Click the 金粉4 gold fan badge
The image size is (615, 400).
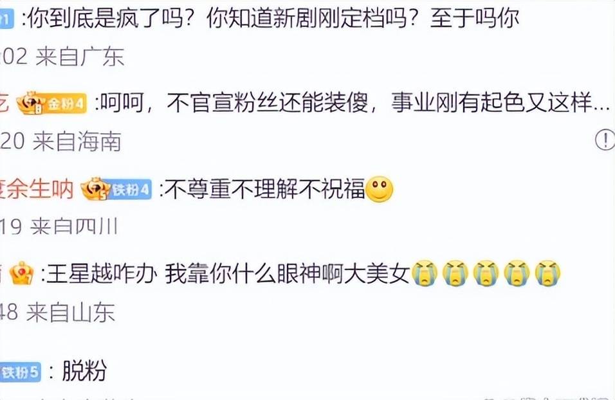coord(66,104)
